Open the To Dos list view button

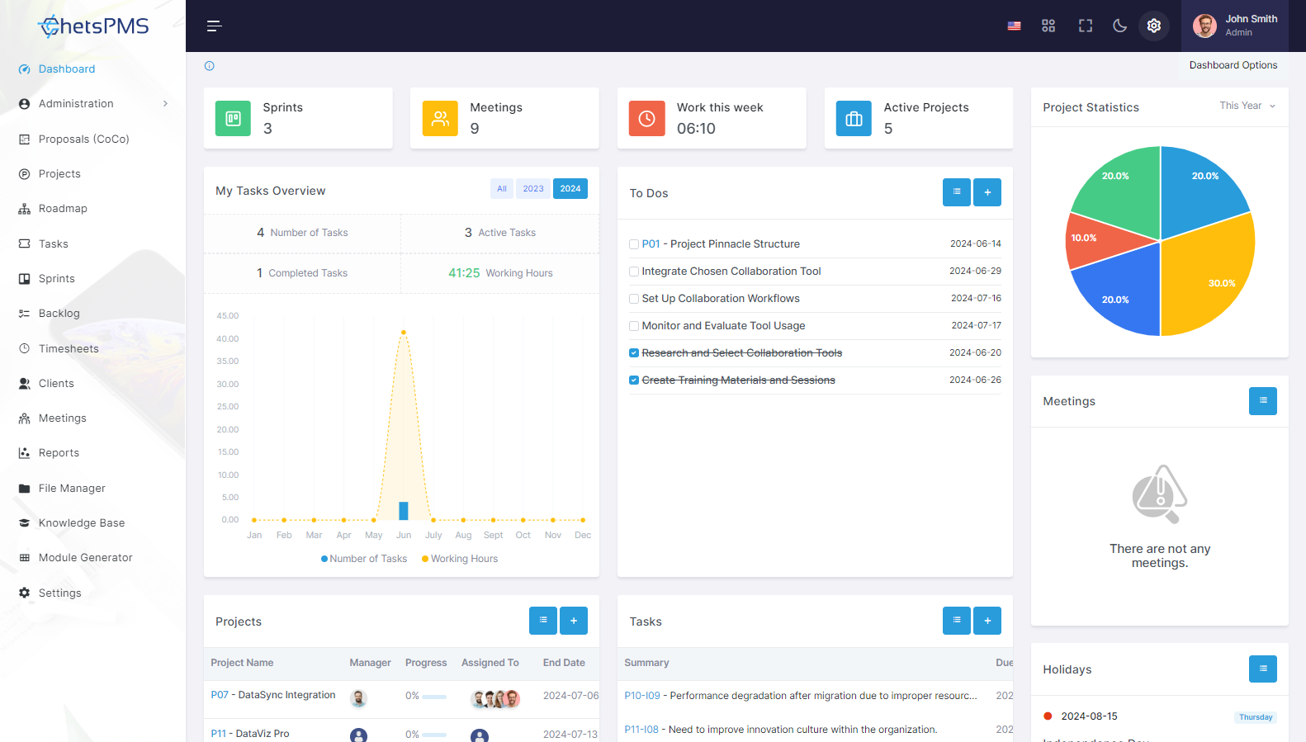pos(957,192)
